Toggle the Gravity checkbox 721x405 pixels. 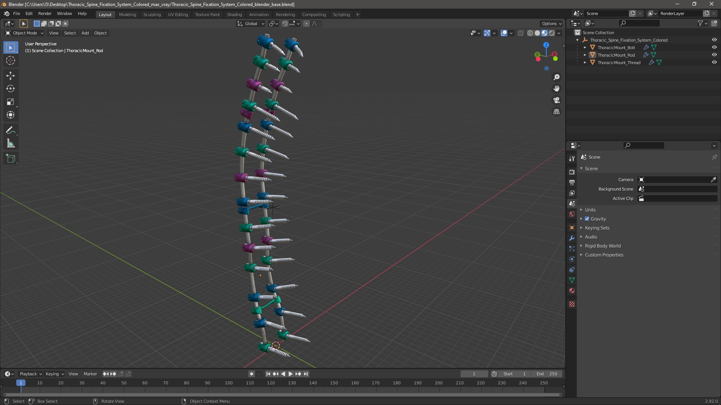[x=587, y=219]
